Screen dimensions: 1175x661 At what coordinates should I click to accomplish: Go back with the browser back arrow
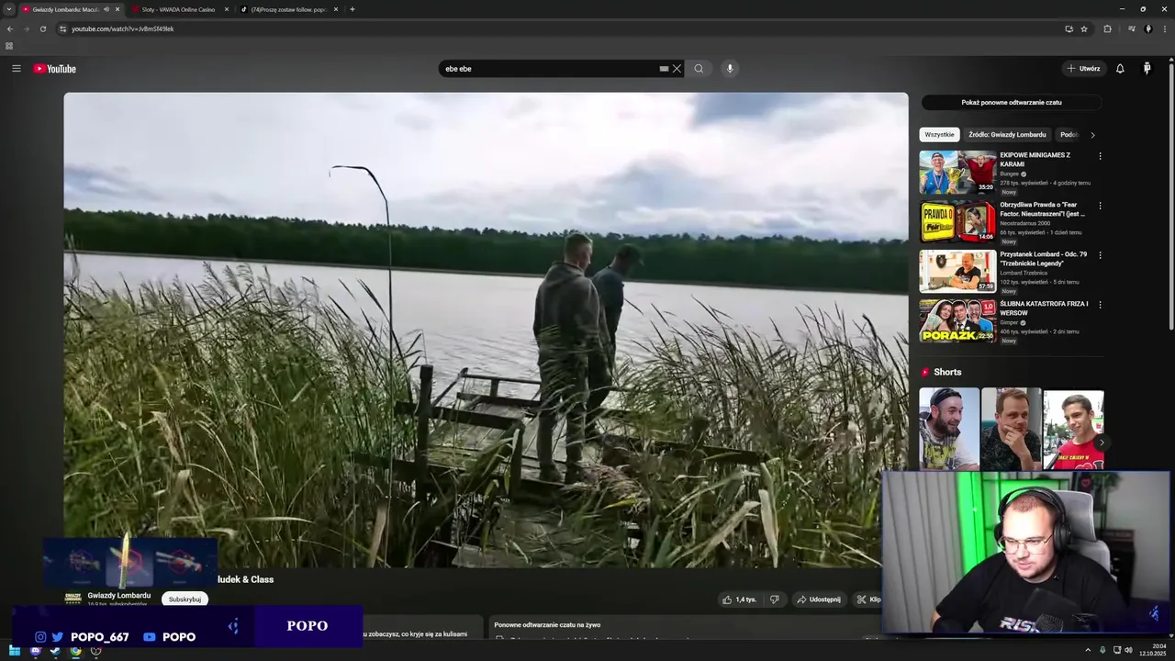(10, 28)
